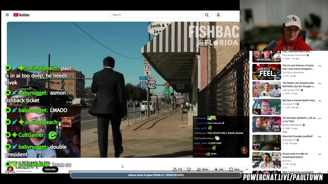The height and width of the screenshot is (184, 328).
Task: Visit Jack Aynsley Travel channel
Action: click(291, 90)
